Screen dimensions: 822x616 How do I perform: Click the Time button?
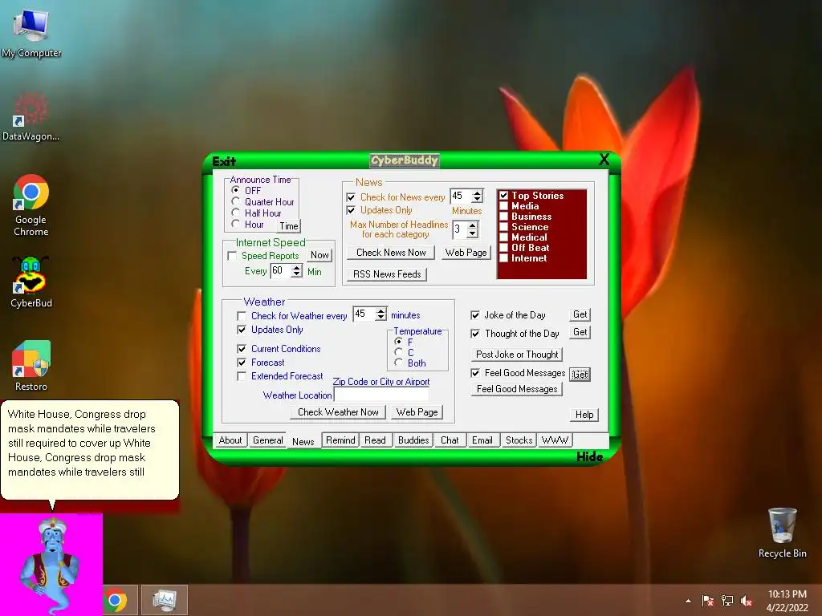click(x=289, y=225)
